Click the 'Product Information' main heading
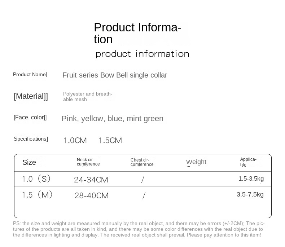 click(137, 33)
